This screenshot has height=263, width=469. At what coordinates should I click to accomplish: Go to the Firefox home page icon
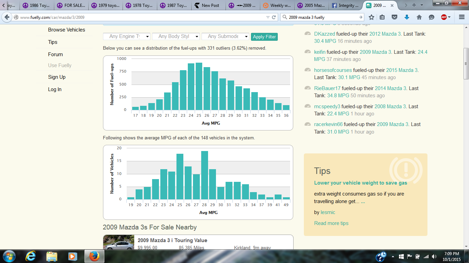pos(419,17)
